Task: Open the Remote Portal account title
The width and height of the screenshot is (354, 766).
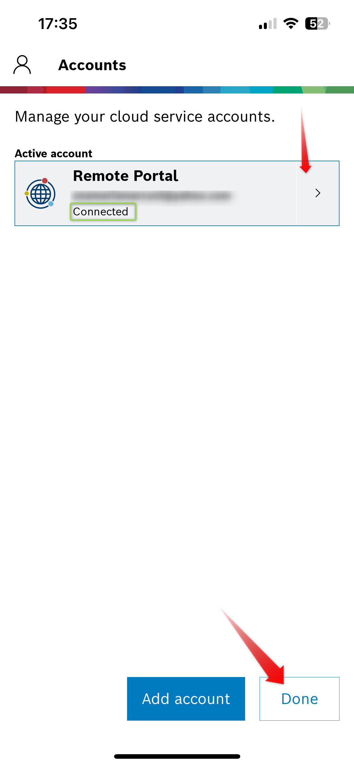Action: (126, 176)
